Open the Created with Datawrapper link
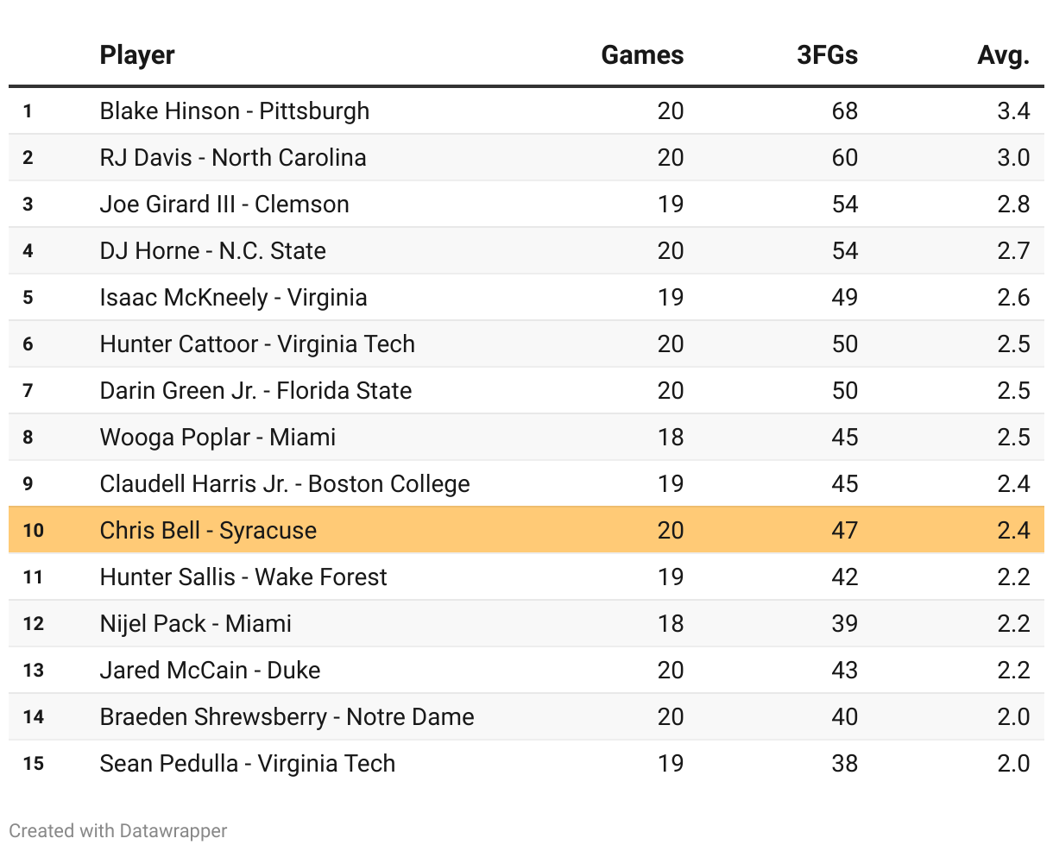 (x=118, y=830)
